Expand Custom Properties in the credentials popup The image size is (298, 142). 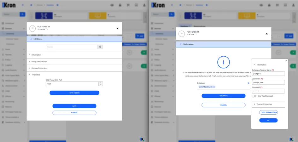[x=268, y=104]
